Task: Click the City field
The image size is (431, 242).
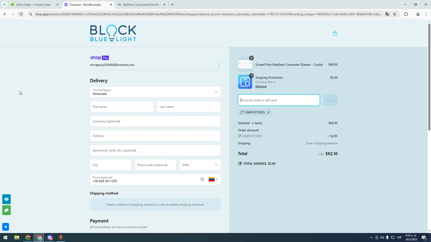Action: pos(111,165)
